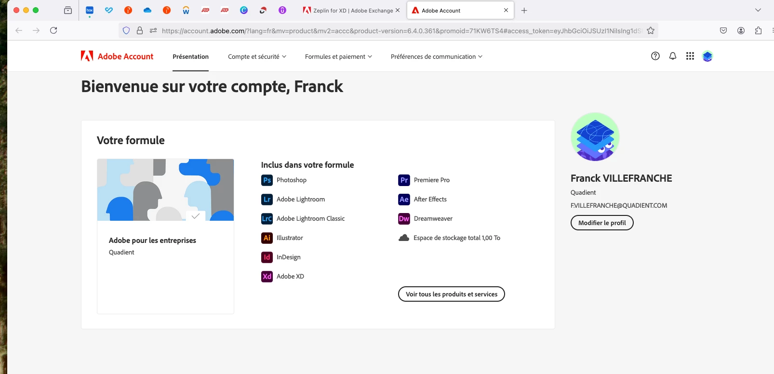Open Firefox tab overview icon
The width and height of the screenshot is (774, 374).
pyautogui.click(x=68, y=10)
